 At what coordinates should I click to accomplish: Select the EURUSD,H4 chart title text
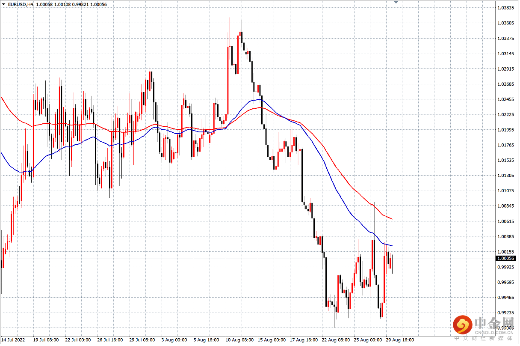pyautogui.click(x=21, y=4)
